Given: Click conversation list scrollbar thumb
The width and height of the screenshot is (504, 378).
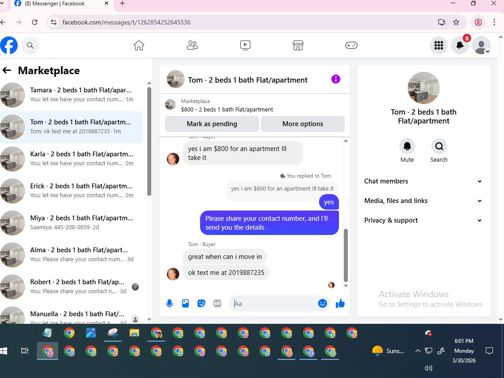Looking at the screenshot, I should (149, 142).
